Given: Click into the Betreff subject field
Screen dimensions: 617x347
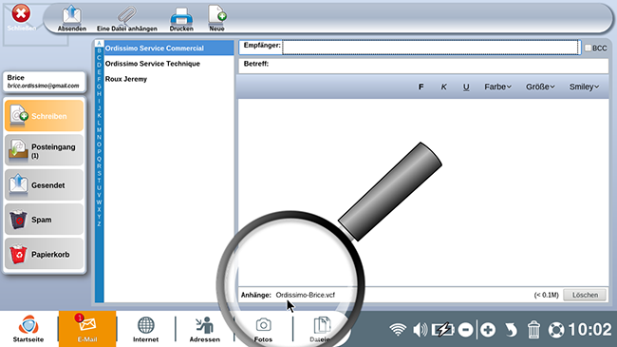Looking at the screenshot, I should [x=423, y=66].
